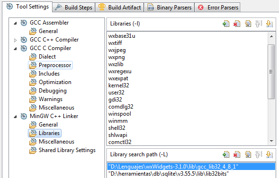279x178 pixels.
Task: Move library up in Libraries (-l) toolbar
Action: (258, 24)
